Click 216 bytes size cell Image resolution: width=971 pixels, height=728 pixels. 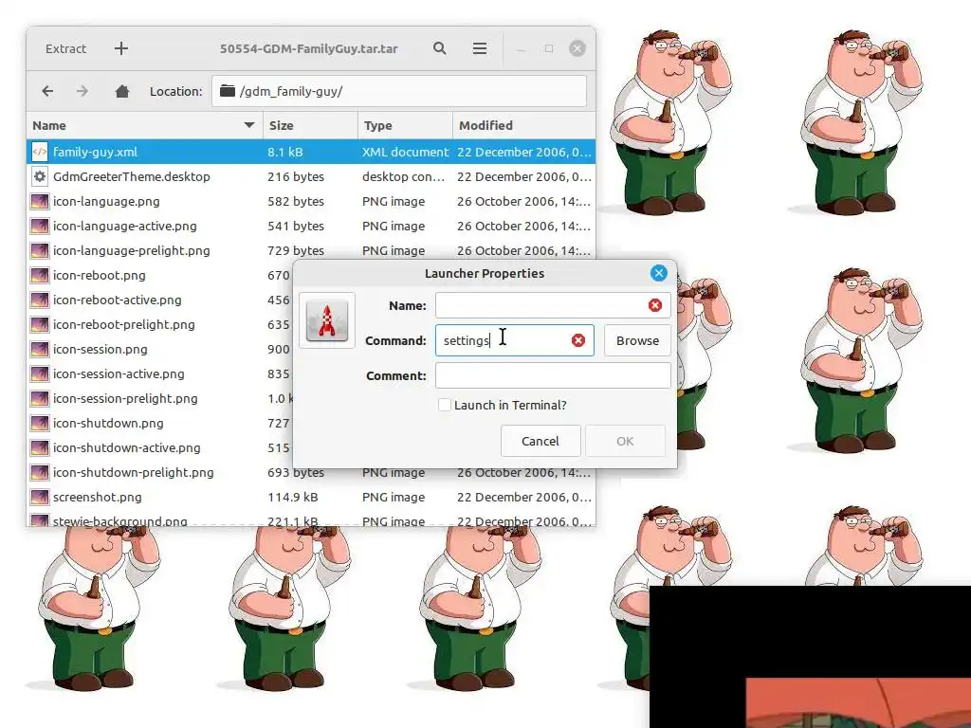click(x=296, y=176)
